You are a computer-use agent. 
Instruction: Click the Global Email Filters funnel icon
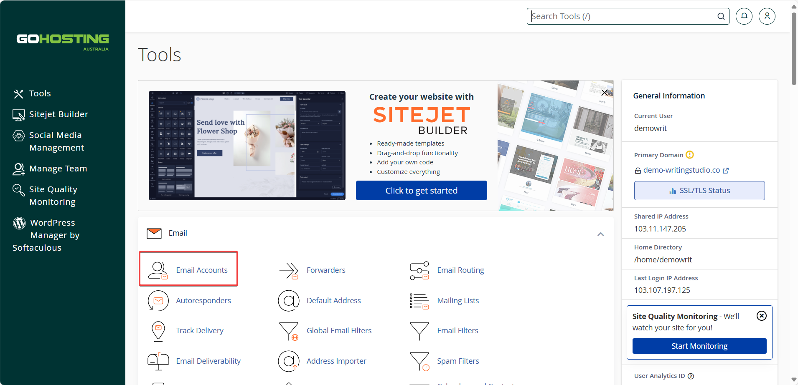click(289, 331)
